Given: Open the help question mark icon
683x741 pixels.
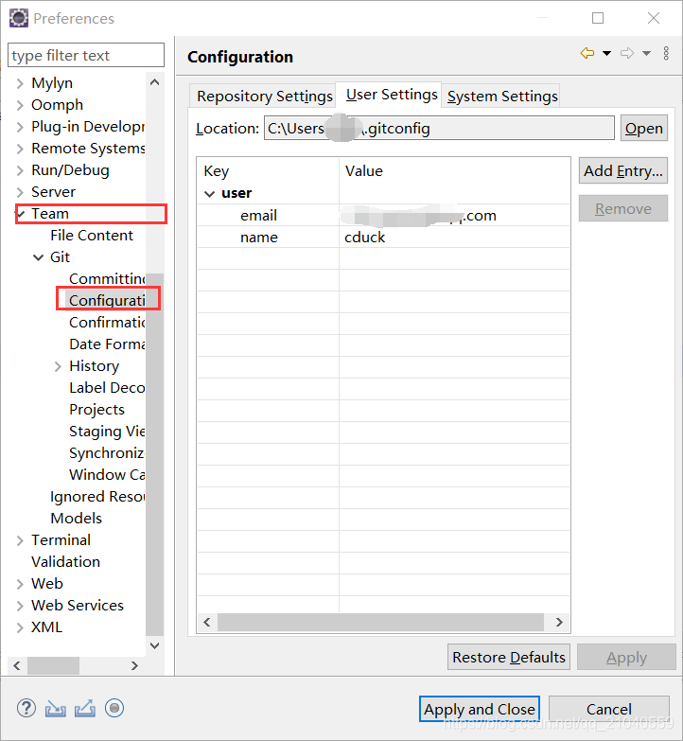Looking at the screenshot, I should [x=26, y=708].
